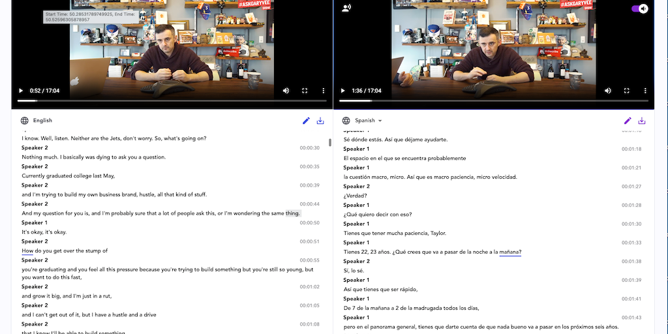The width and height of the screenshot is (668, 334).
Task: Click underlined word 'mañana?' in Spanish transcript
Action: [x=510, y=252]
